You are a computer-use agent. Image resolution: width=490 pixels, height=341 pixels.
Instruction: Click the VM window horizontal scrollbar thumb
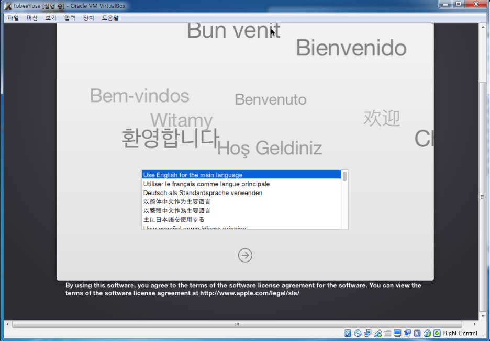point(237,324)
